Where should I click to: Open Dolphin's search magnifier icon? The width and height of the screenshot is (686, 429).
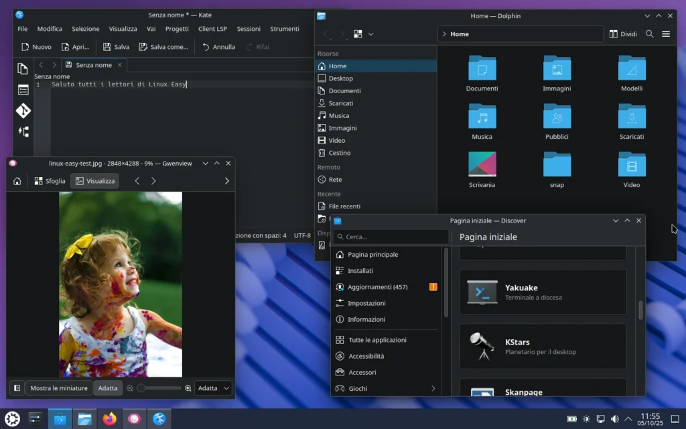[x=648, y=34]
